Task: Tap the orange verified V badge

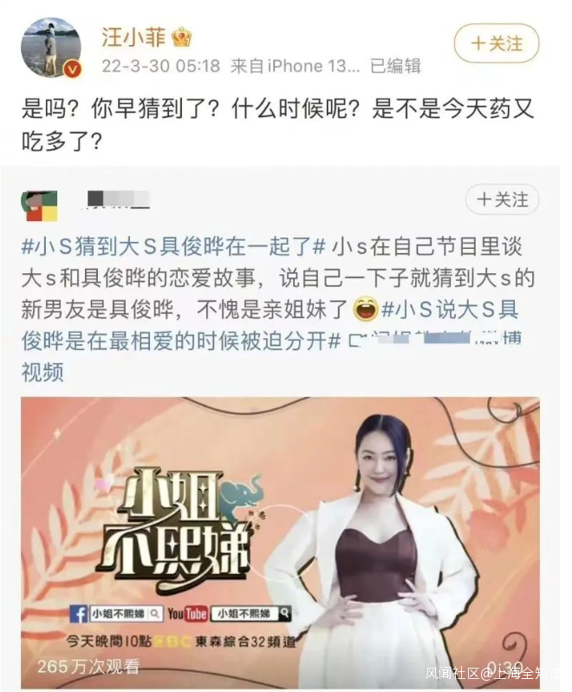Action: click(72, 69)
